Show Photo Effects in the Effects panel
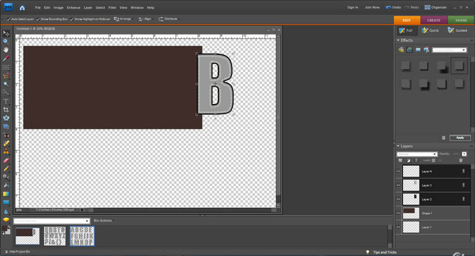 coord(418,50)
